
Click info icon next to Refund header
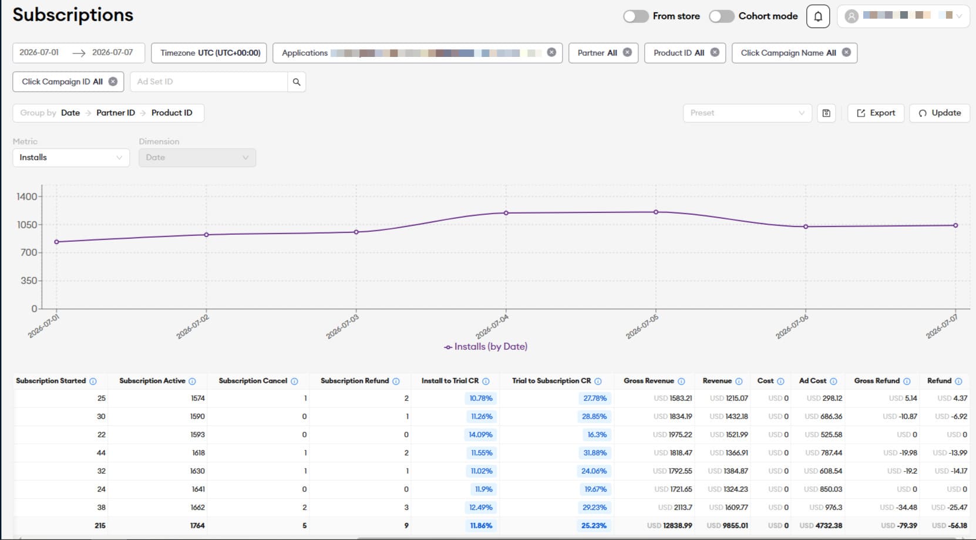pyautogui.click(x=958, y=382)
